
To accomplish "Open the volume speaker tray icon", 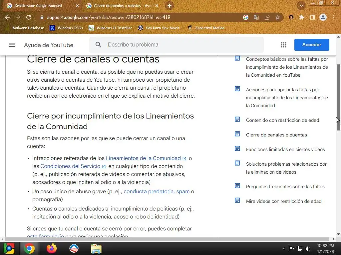I will (308, 248).
